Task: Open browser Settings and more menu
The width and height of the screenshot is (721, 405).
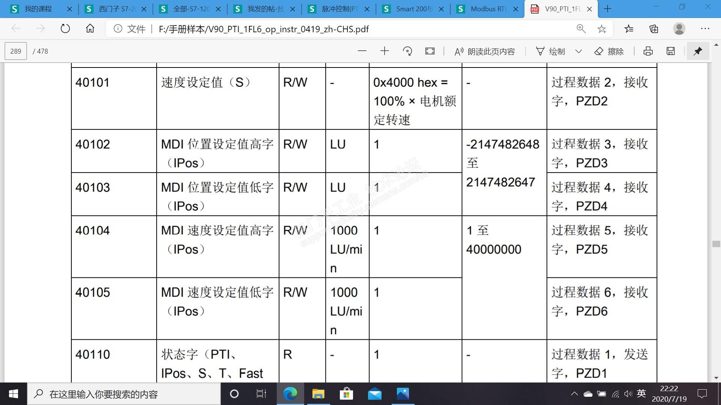Action: pyautogui.click(x=705, y=29)
